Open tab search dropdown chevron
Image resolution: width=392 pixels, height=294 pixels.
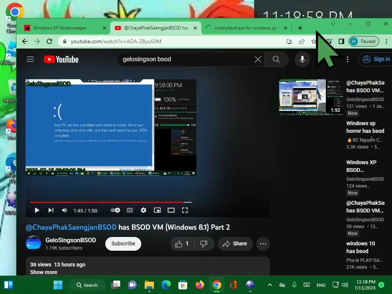pos(333,24)
